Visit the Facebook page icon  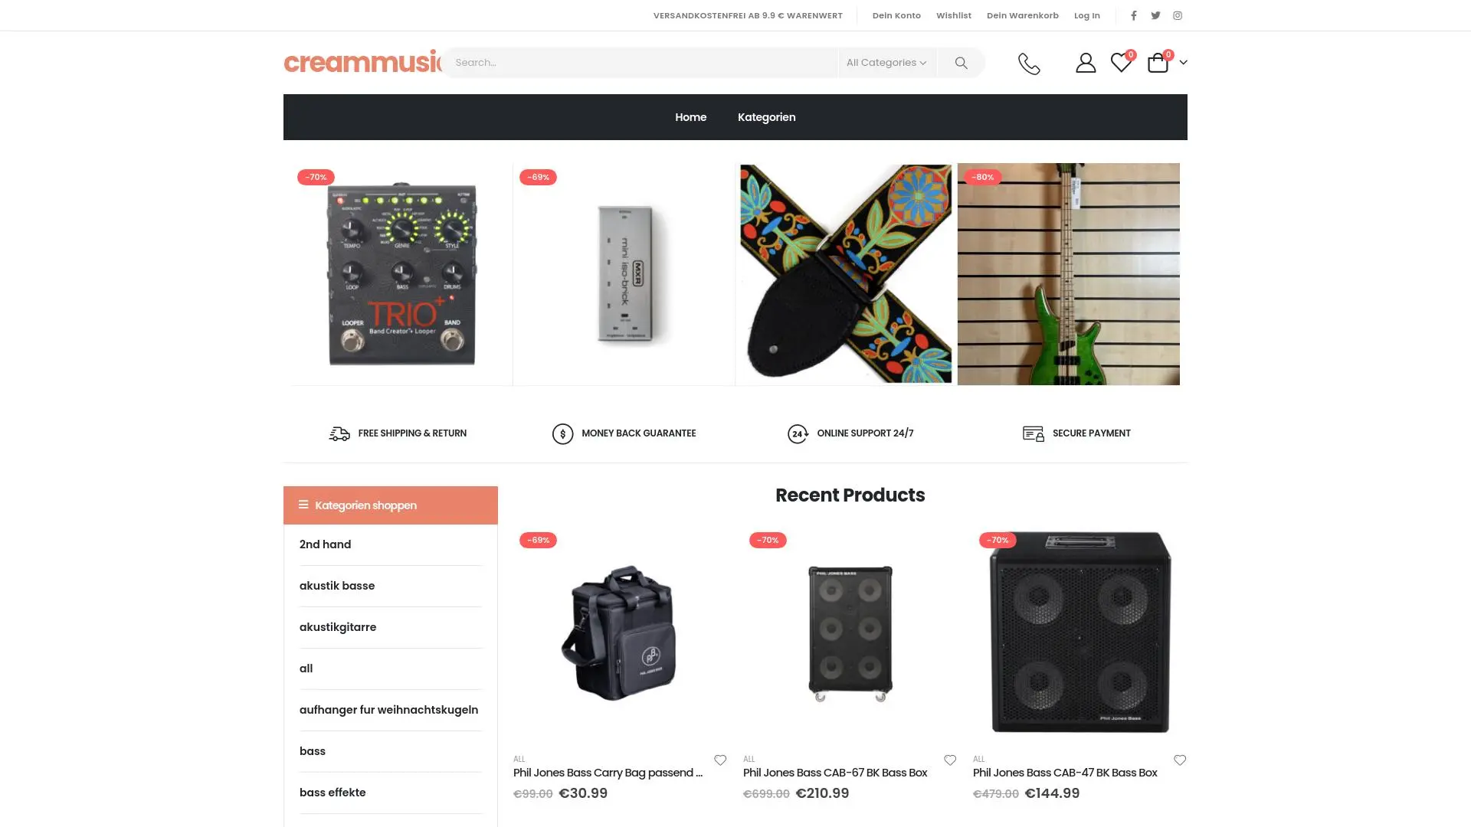(1134, 15)
